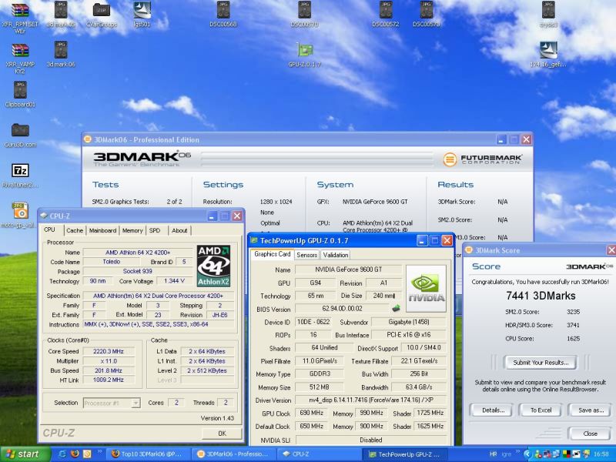This screenshot has height=462, width=616.
Task: Click the AMD Athlon 64 X2 logo
Action: [214, 266]
